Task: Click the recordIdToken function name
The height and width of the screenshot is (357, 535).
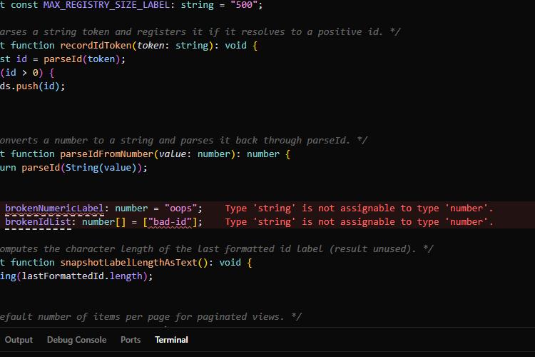Action: [x=96, y=46]
